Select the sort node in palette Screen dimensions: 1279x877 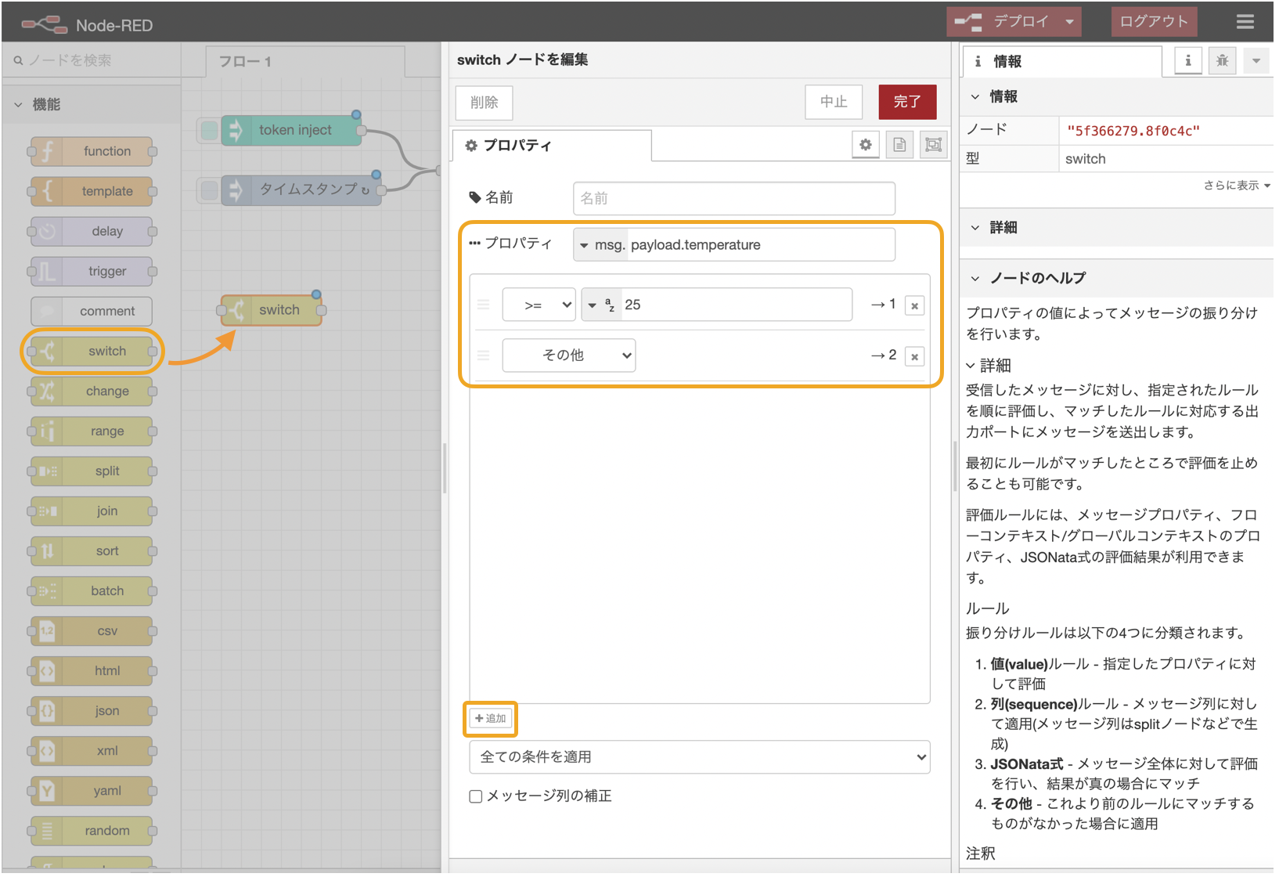click(92, 550)
